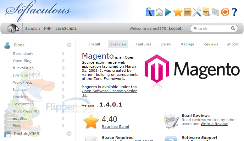Click the blue play arrow demos icon

[x=168, y=12]
